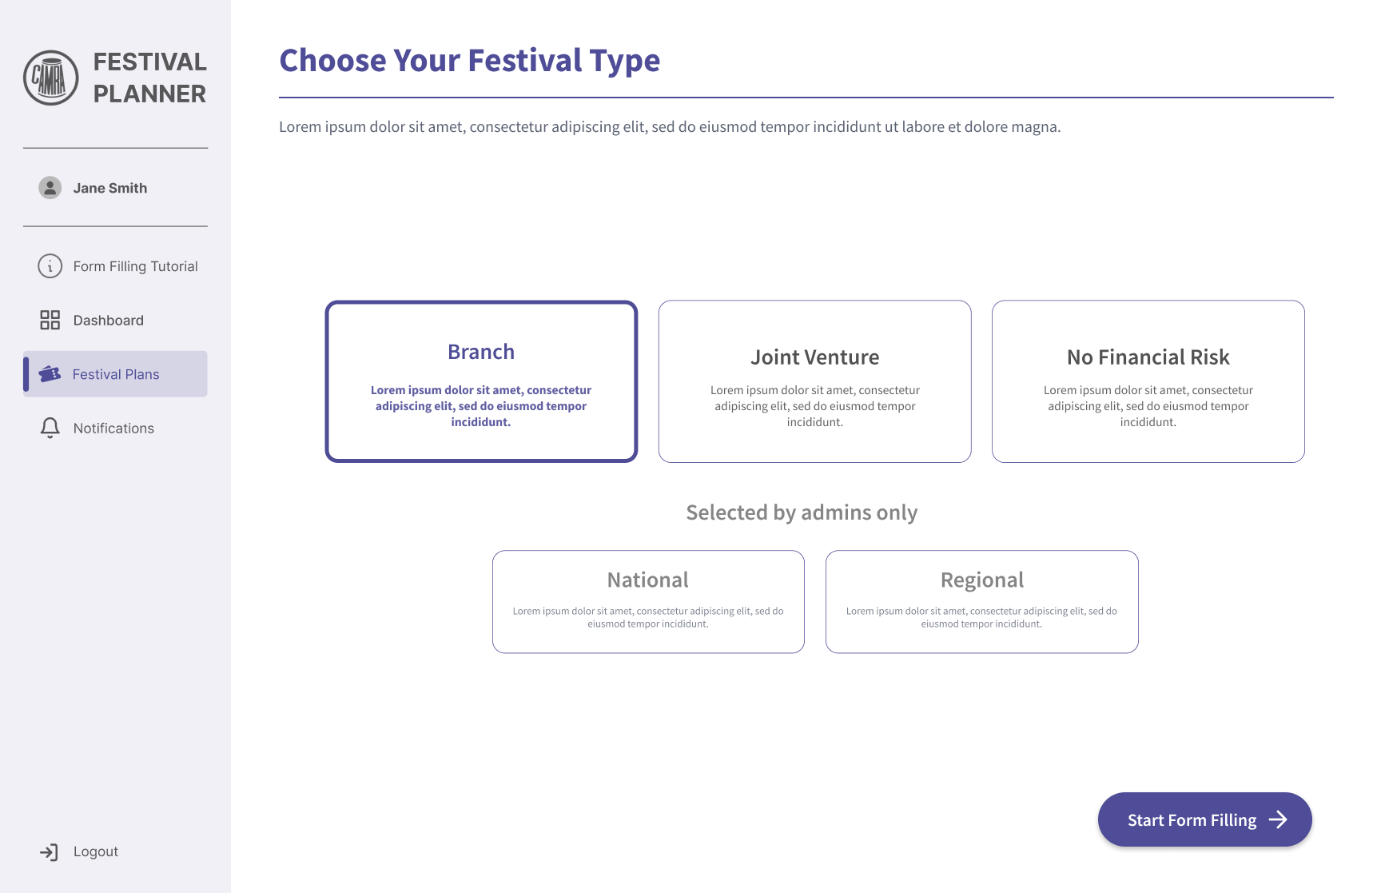Click the CAMRA logo icon
The image size is (1381, 893).
(51, 78)
